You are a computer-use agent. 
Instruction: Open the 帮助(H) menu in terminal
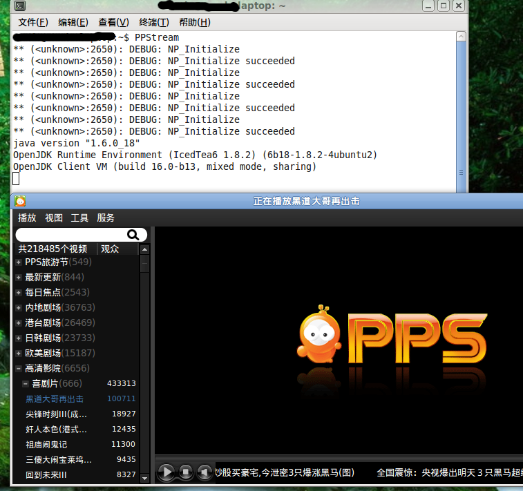coord(195,22)
